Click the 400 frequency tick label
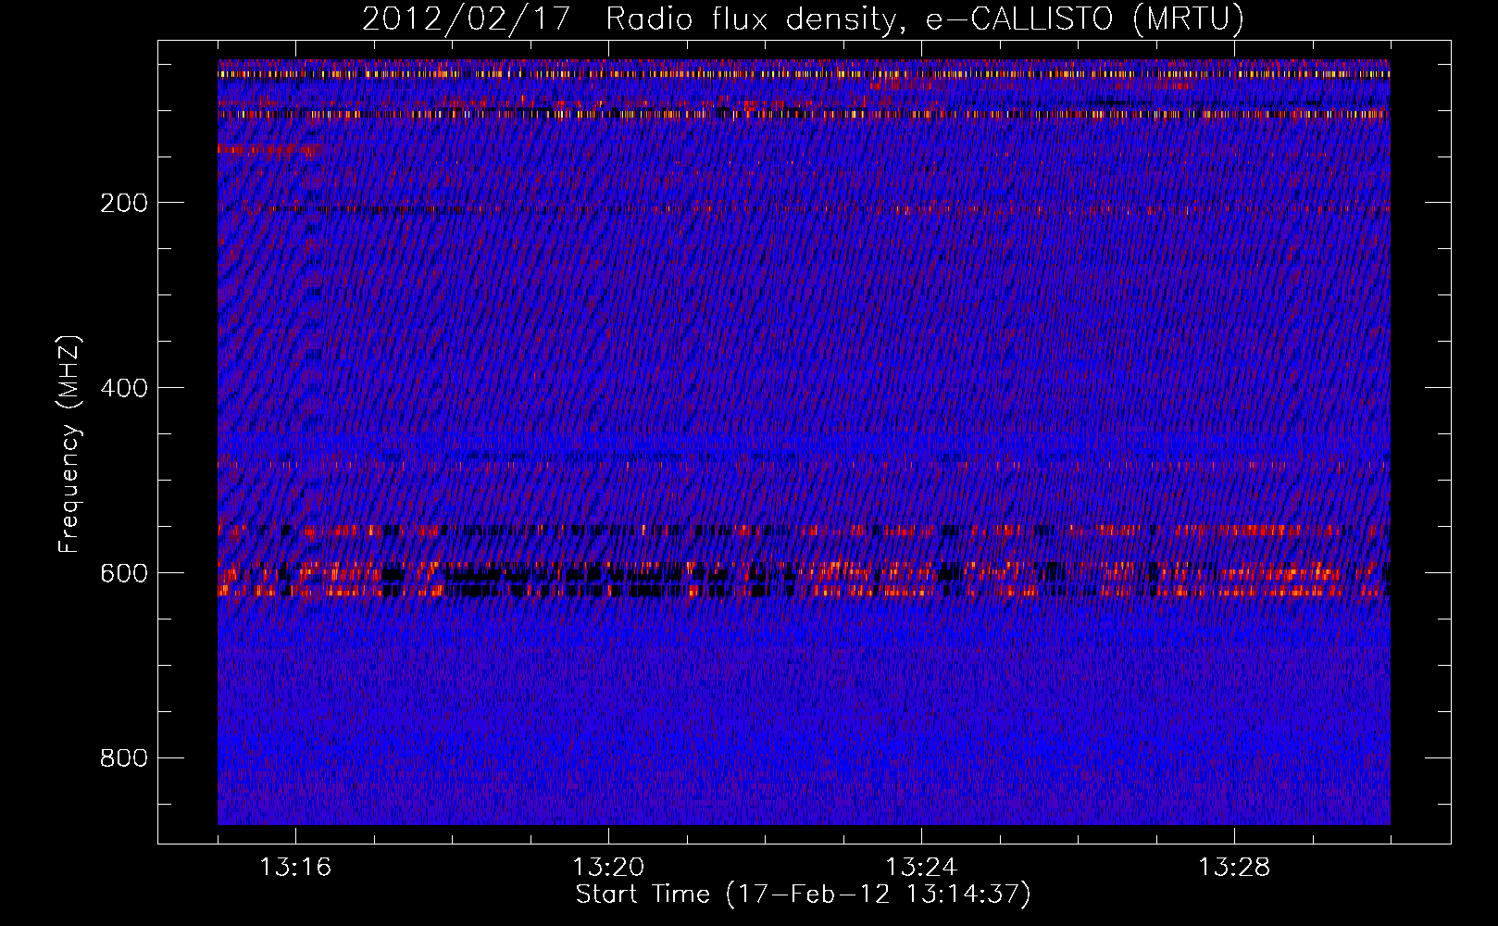The width and height of the screenshot is (1498, 926). click(124, 388)
